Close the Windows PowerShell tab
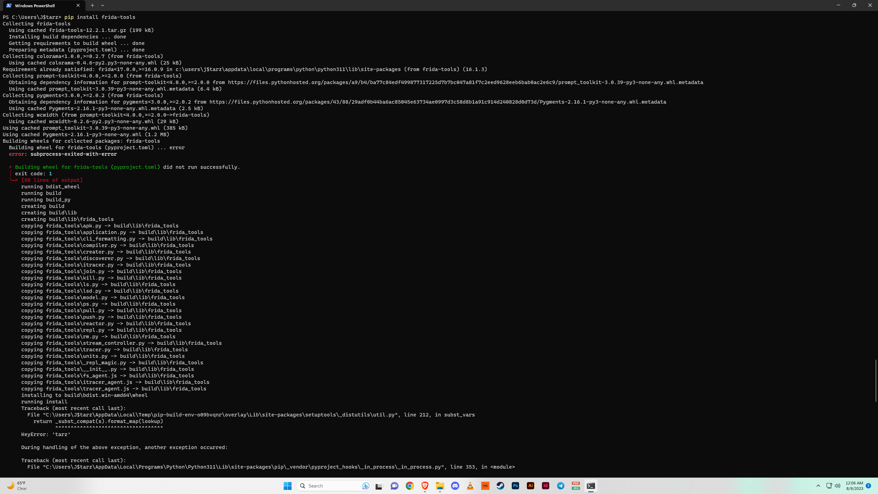This screenshot has height=494, width=878. click(x=78, y=5)
